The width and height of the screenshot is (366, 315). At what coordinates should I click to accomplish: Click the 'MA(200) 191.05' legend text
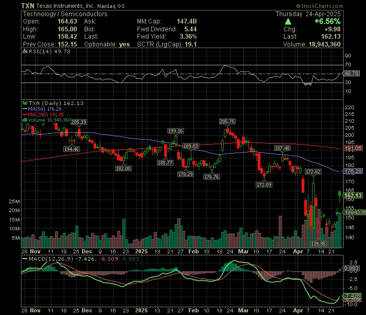tap(46, 114)
